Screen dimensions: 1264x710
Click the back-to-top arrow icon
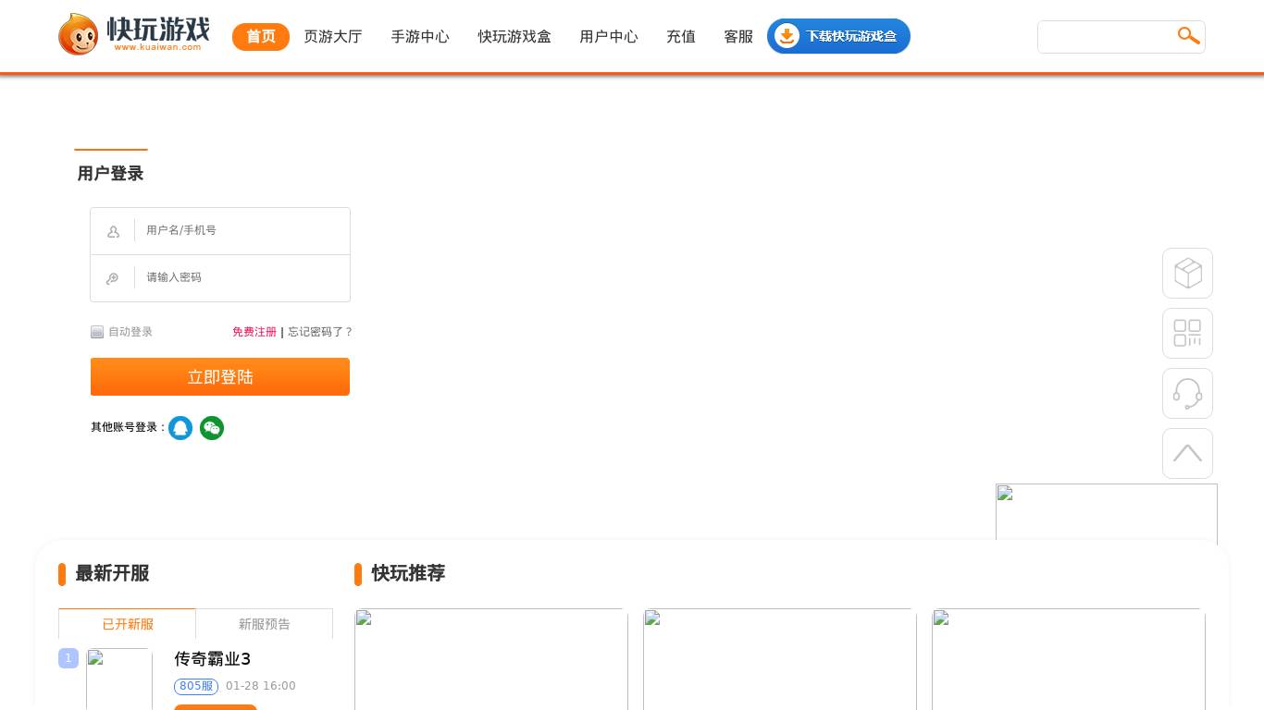pyautogui.click(x=1187, y=453)
